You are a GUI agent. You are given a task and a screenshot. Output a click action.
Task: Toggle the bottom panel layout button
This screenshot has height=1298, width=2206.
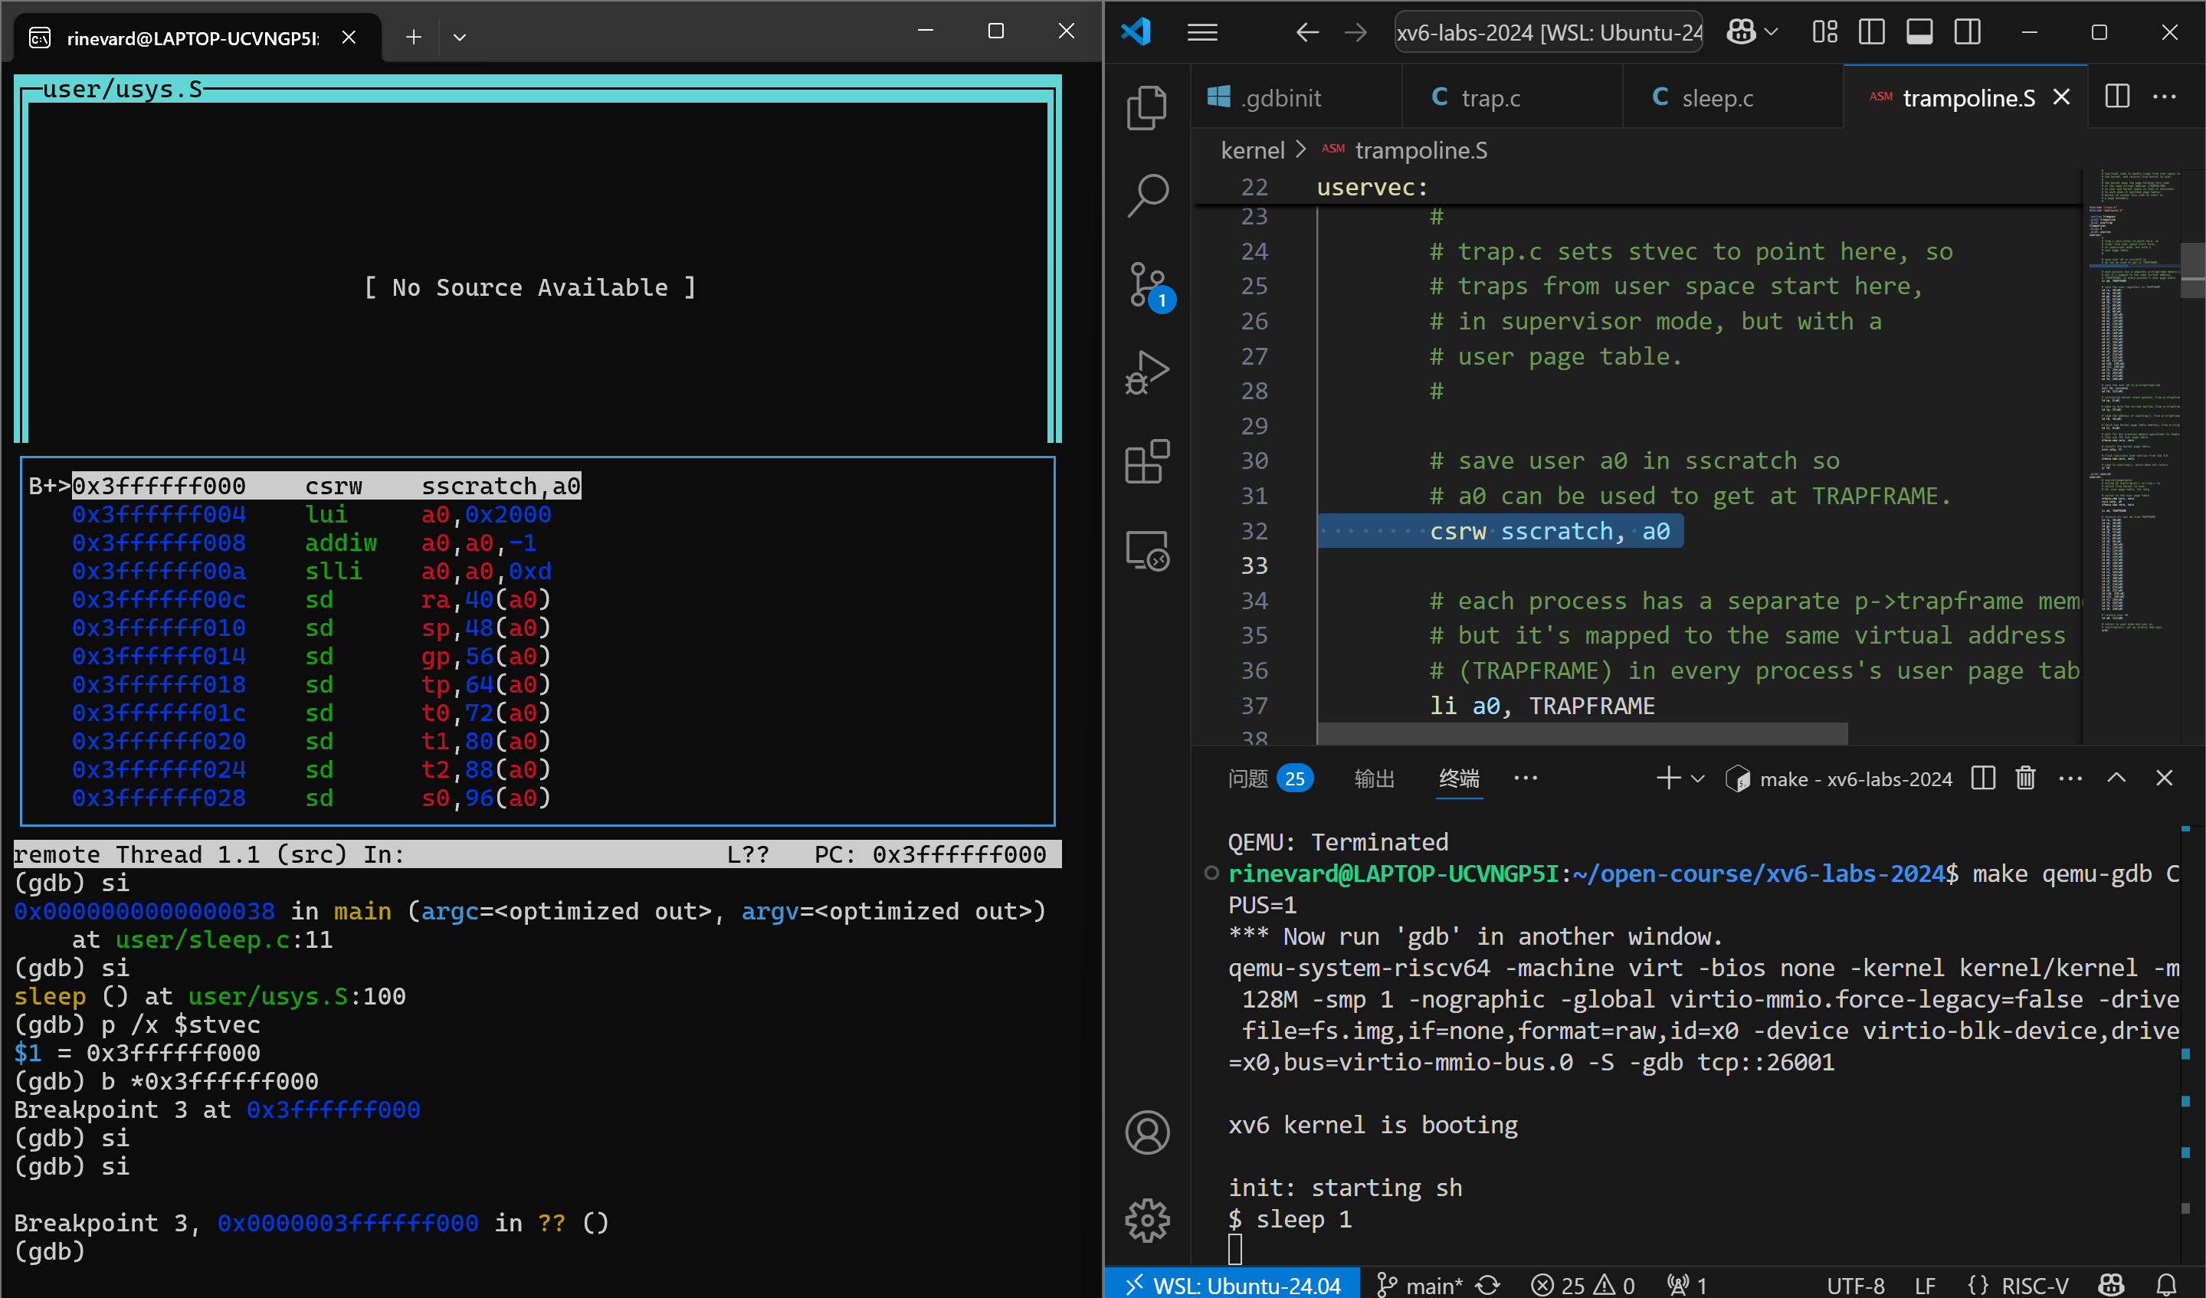tap(1919, 32)
